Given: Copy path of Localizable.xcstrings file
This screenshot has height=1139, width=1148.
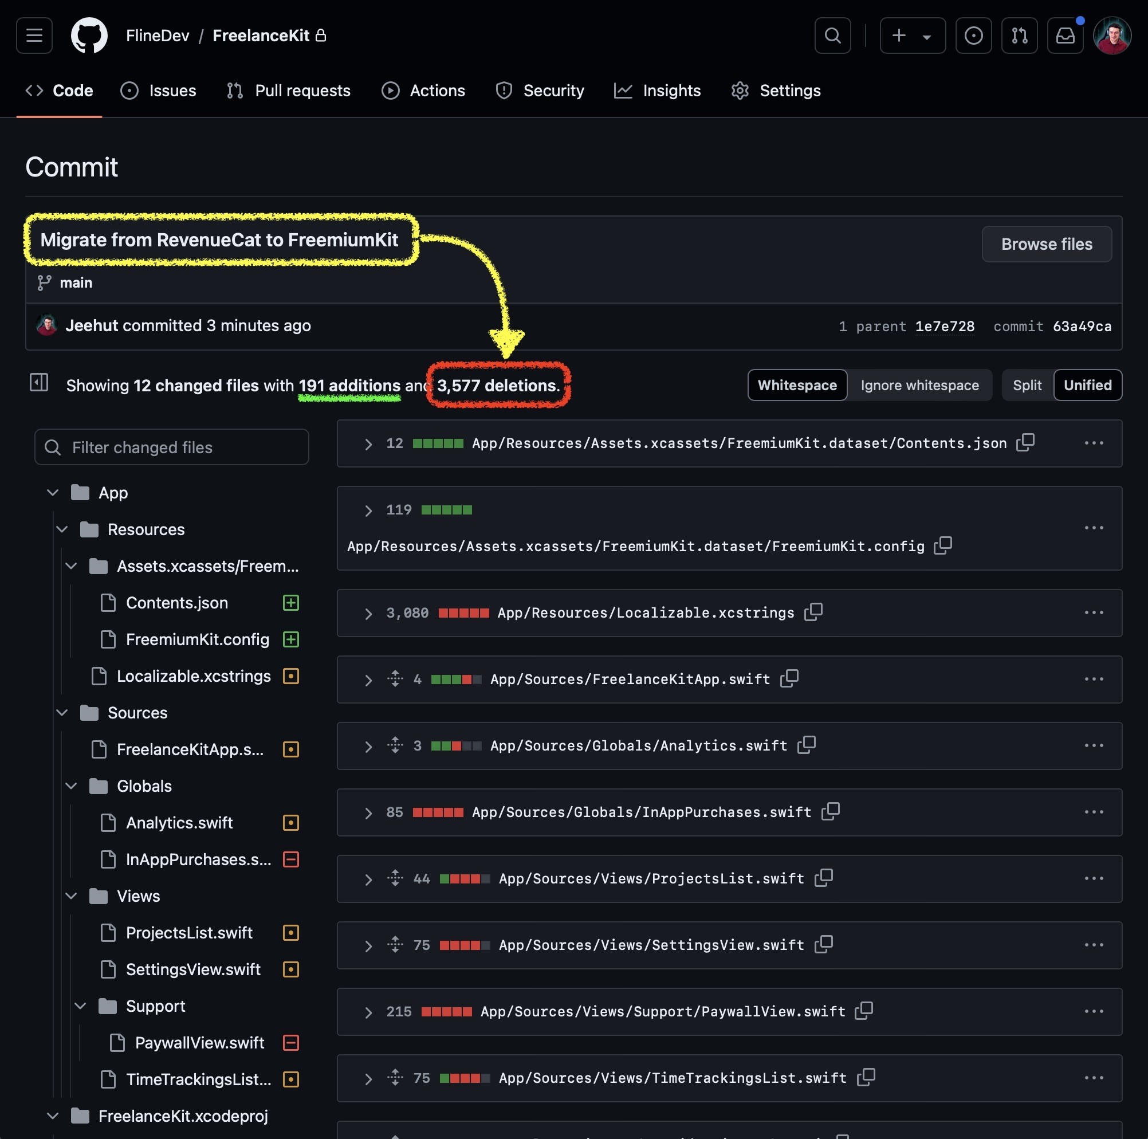Looking at the screenshot, I should pyautogui.click(x=813, y=612).
